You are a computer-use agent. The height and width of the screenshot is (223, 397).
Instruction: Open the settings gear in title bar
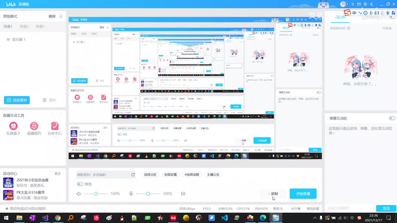point(365,4)
